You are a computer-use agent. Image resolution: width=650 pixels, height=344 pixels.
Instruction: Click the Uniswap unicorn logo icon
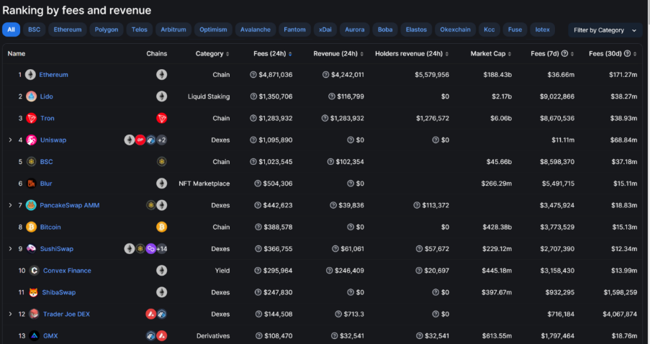tap(31, 140)
